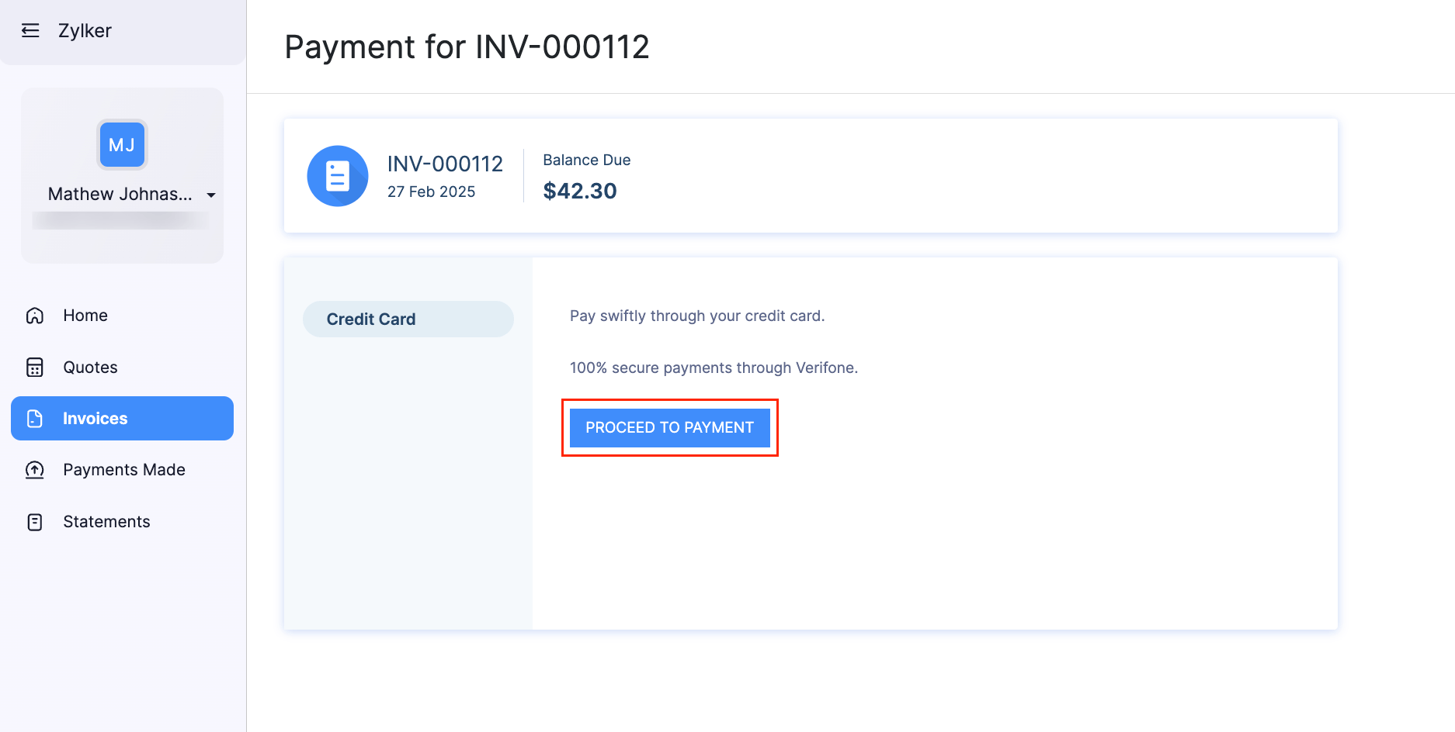The height and width of the screenshot is (732, 1455).
Task: Open invoice INV-000112 details
Action: click(x=445, y=164)
